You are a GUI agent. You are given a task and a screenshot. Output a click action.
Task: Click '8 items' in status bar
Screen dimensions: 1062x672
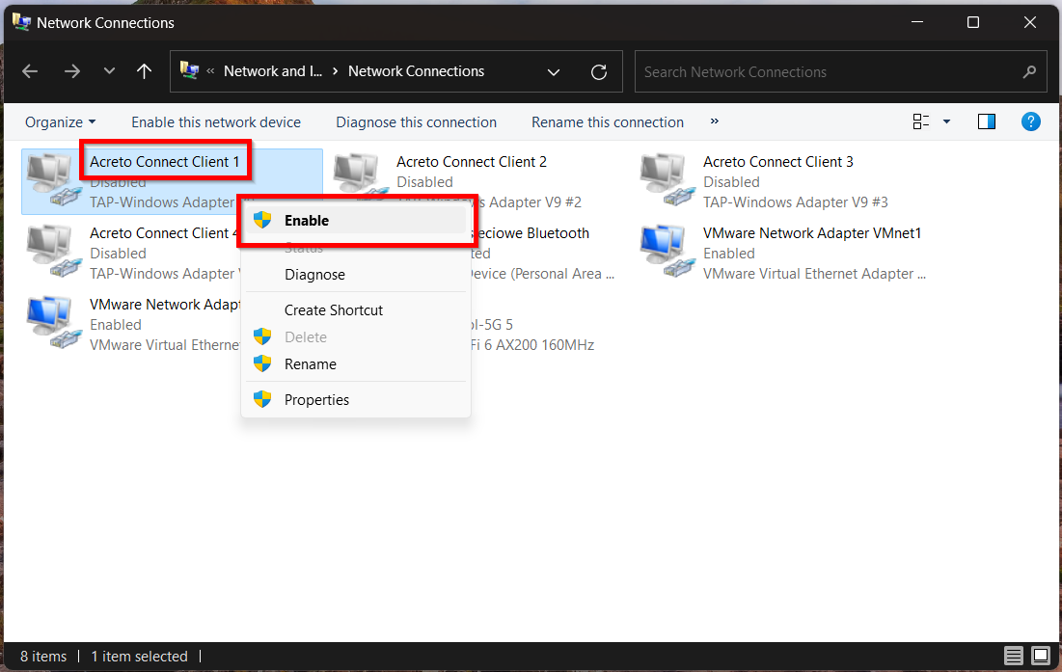[43, 657]
